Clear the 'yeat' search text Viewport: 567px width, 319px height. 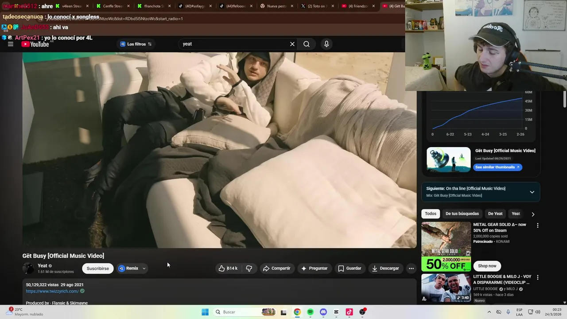(292, 44)
